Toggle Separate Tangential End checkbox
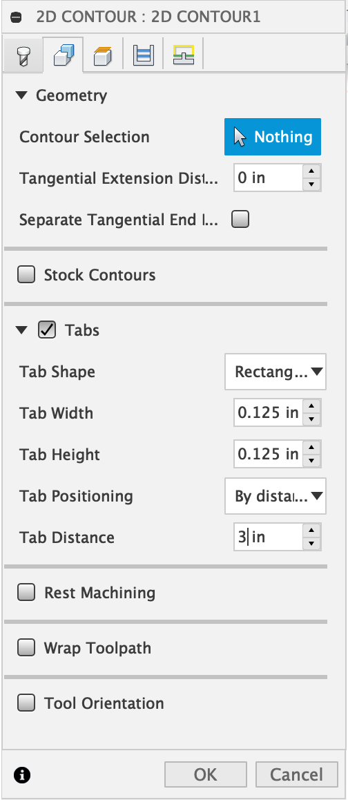Image resolution: width=348 pixels, height=800 pixels. [240, 220]
